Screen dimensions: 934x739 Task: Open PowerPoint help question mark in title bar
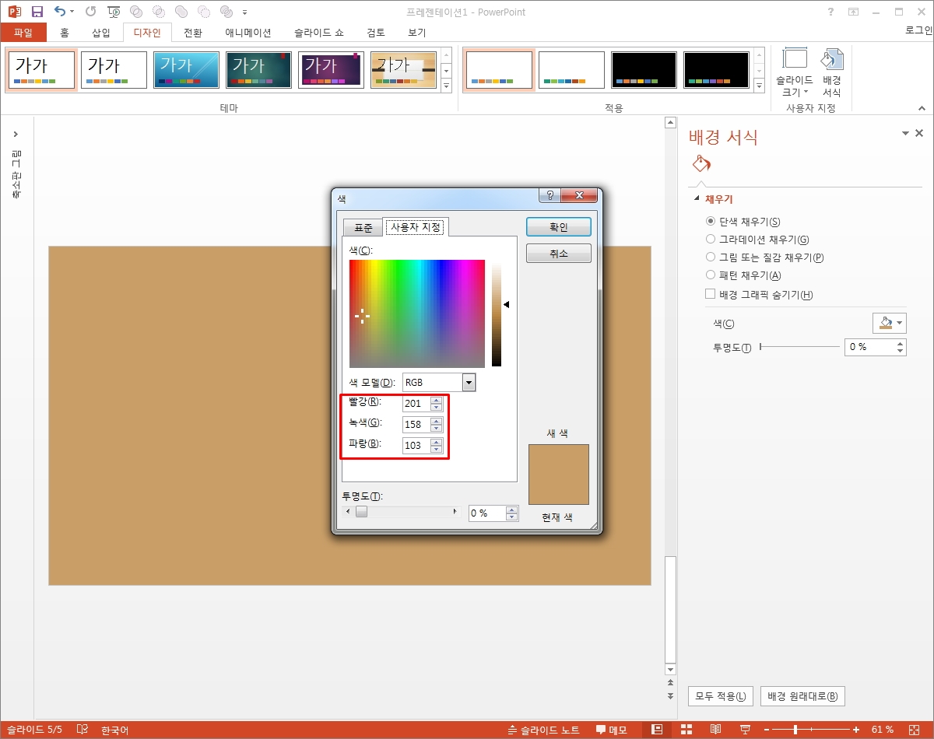tap(831, 12)
